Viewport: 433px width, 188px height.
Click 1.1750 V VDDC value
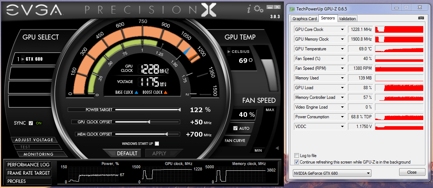360,127
